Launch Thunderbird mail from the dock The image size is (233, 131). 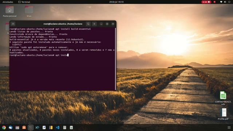(11, 127)
